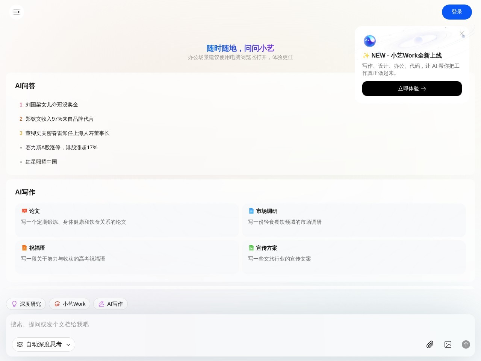Image resolution: width=481 pixels, height=361 pixels.
Task: Click the AI写作 section heading
Action: pos(25,192)
